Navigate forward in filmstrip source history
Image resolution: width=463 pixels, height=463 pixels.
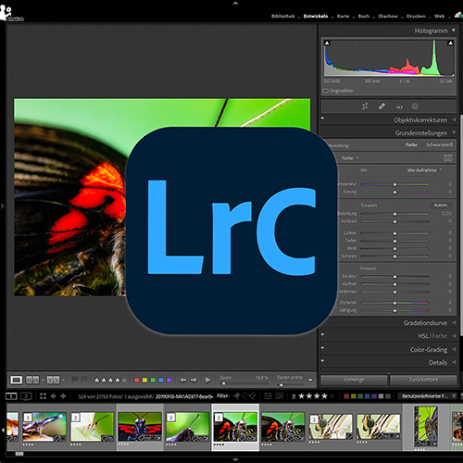pos(63,396)
